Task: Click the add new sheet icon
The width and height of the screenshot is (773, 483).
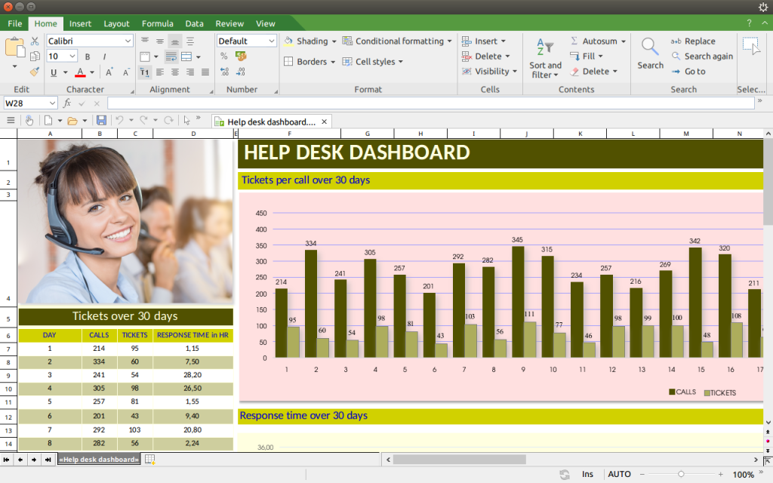Action: click(x=150, y=459)
